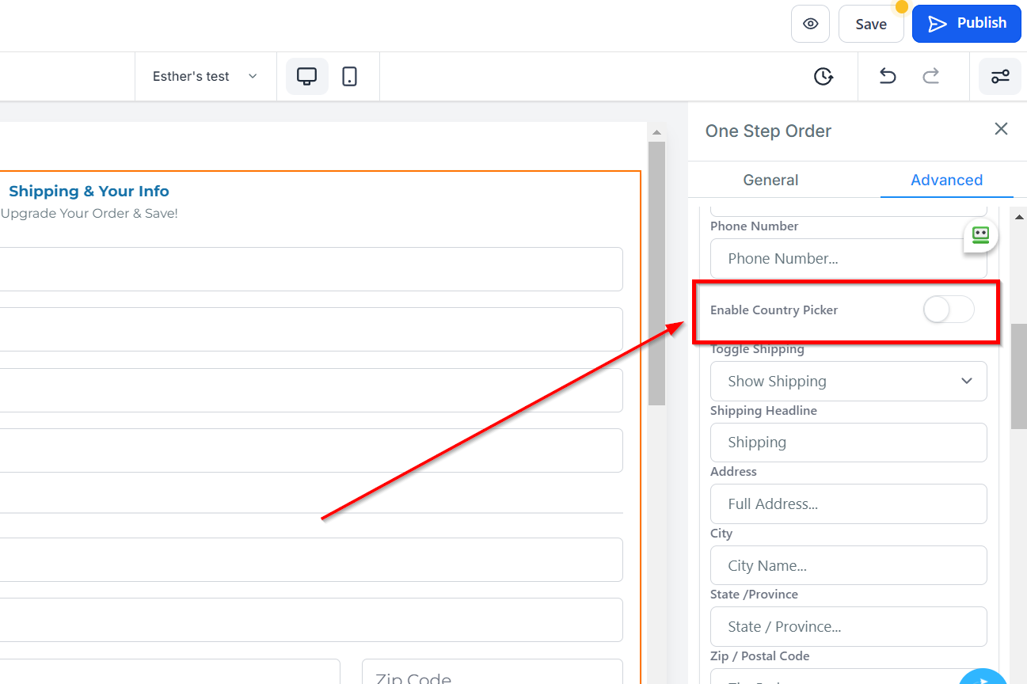Click the Save button
Screen dimensions: 1027x684
871,24
